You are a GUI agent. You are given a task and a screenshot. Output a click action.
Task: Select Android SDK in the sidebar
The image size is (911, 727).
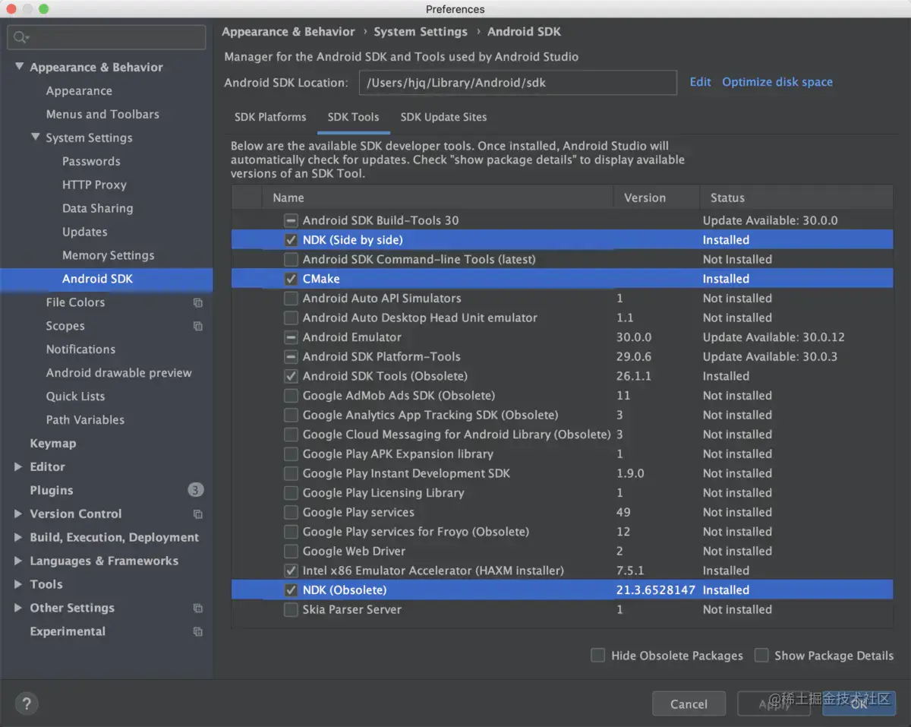(106, 279)
